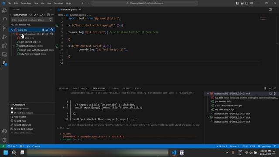Viewport: 279px width, 157px height.
Task: Open the File menu
Action: tap(10, 3)
